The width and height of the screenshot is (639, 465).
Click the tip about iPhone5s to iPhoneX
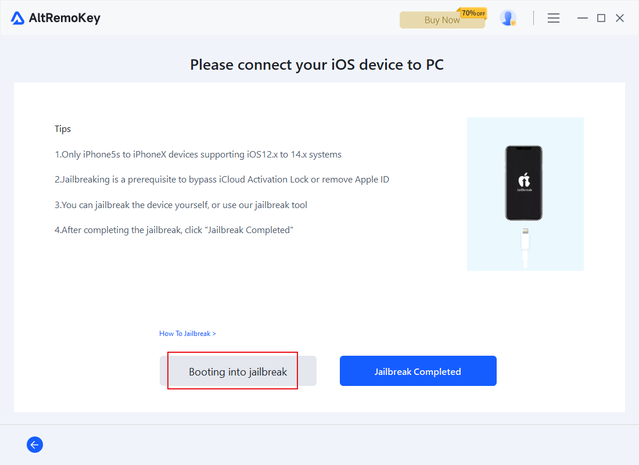coord(198,155)
